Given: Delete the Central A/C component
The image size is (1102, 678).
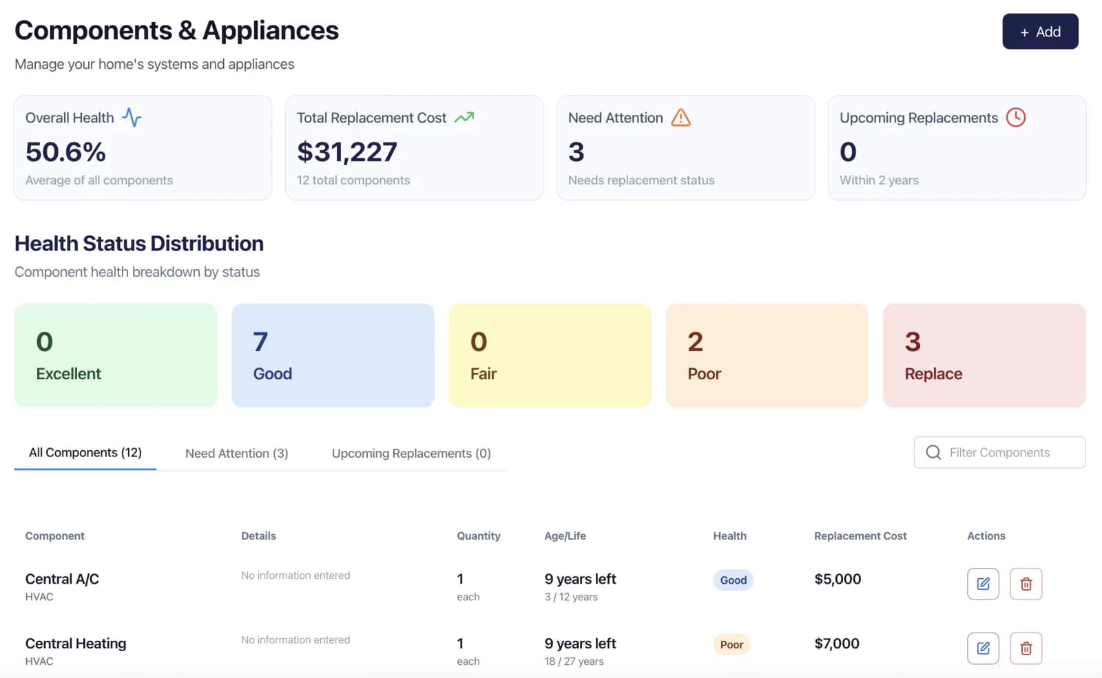Looking at the screenshot, I should pos(1026,584).
